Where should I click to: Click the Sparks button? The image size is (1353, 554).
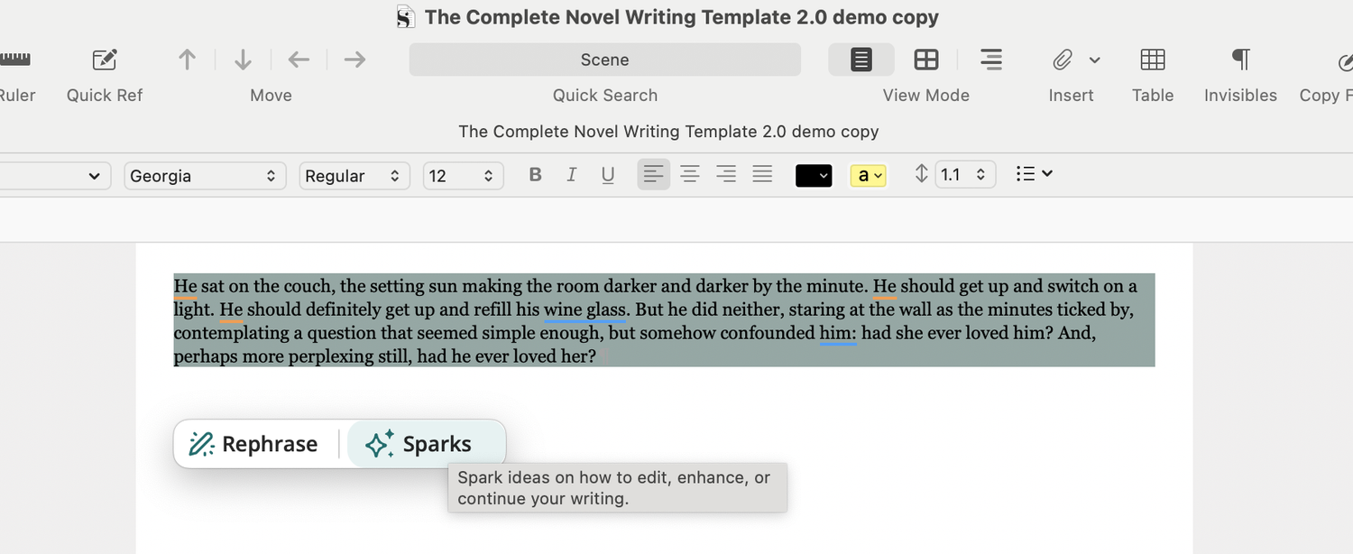click(426, 444)
